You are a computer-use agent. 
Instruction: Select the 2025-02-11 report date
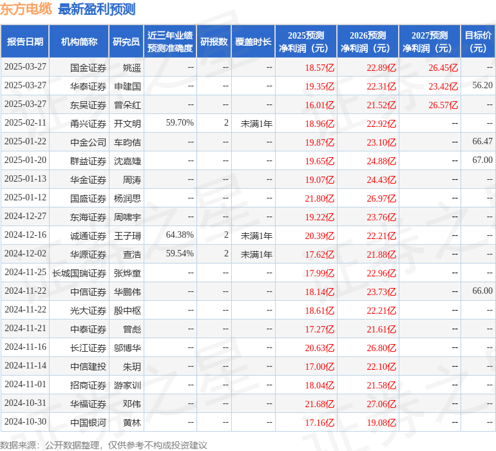click(x=25, y=123)
